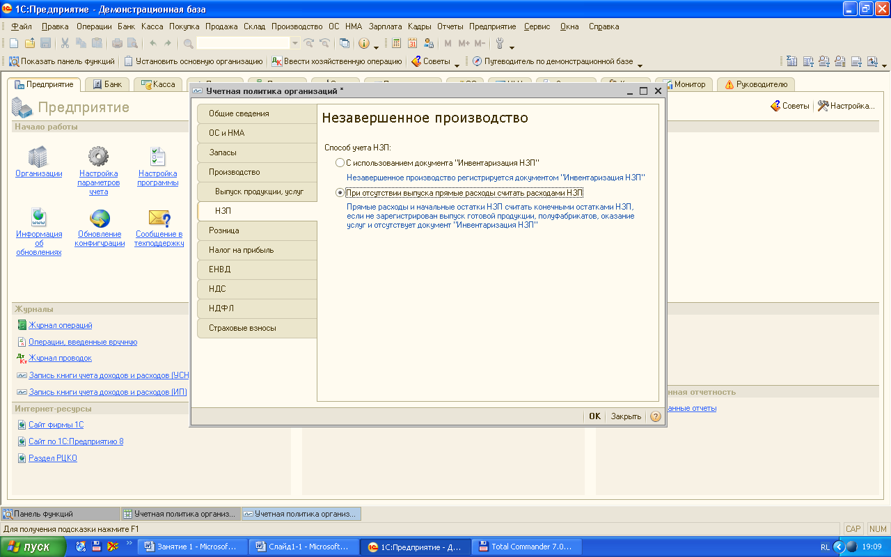Screen dimensions: 891x557
Task: Switch to the Панель функций window tab
Action: click(x=60, y=514)
